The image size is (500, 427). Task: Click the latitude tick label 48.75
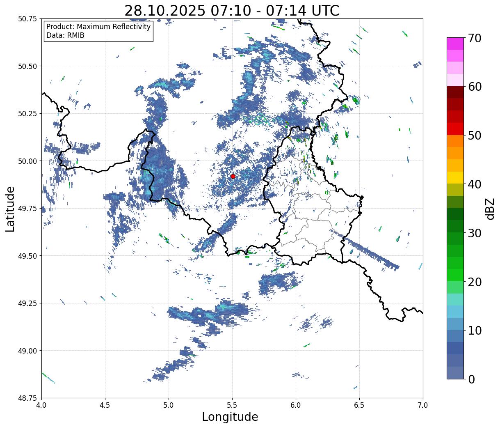coord(27,398)
